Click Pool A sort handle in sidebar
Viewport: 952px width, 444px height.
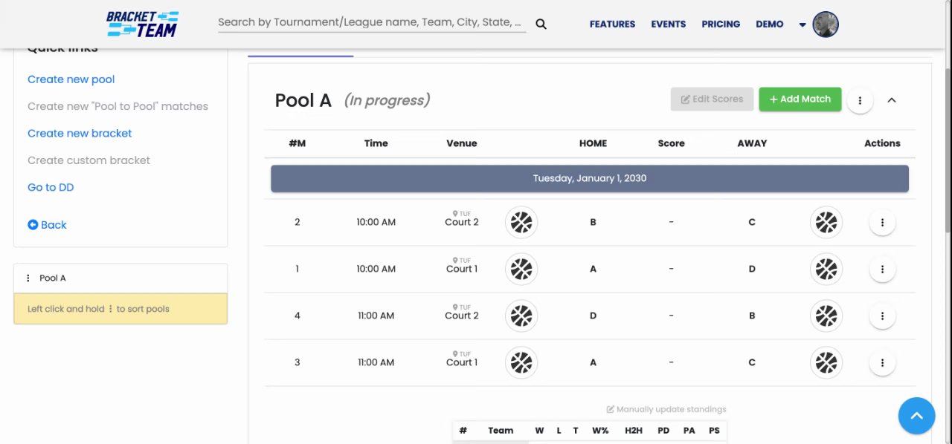click(29, 278)
